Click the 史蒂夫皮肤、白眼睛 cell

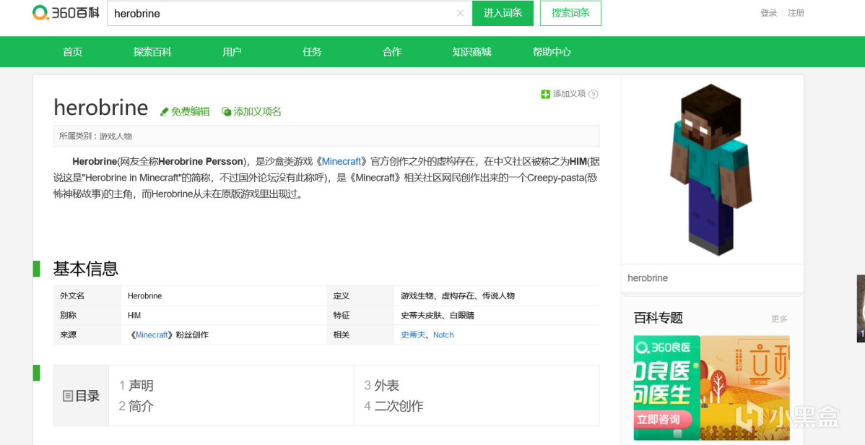[x=497, y=315]
